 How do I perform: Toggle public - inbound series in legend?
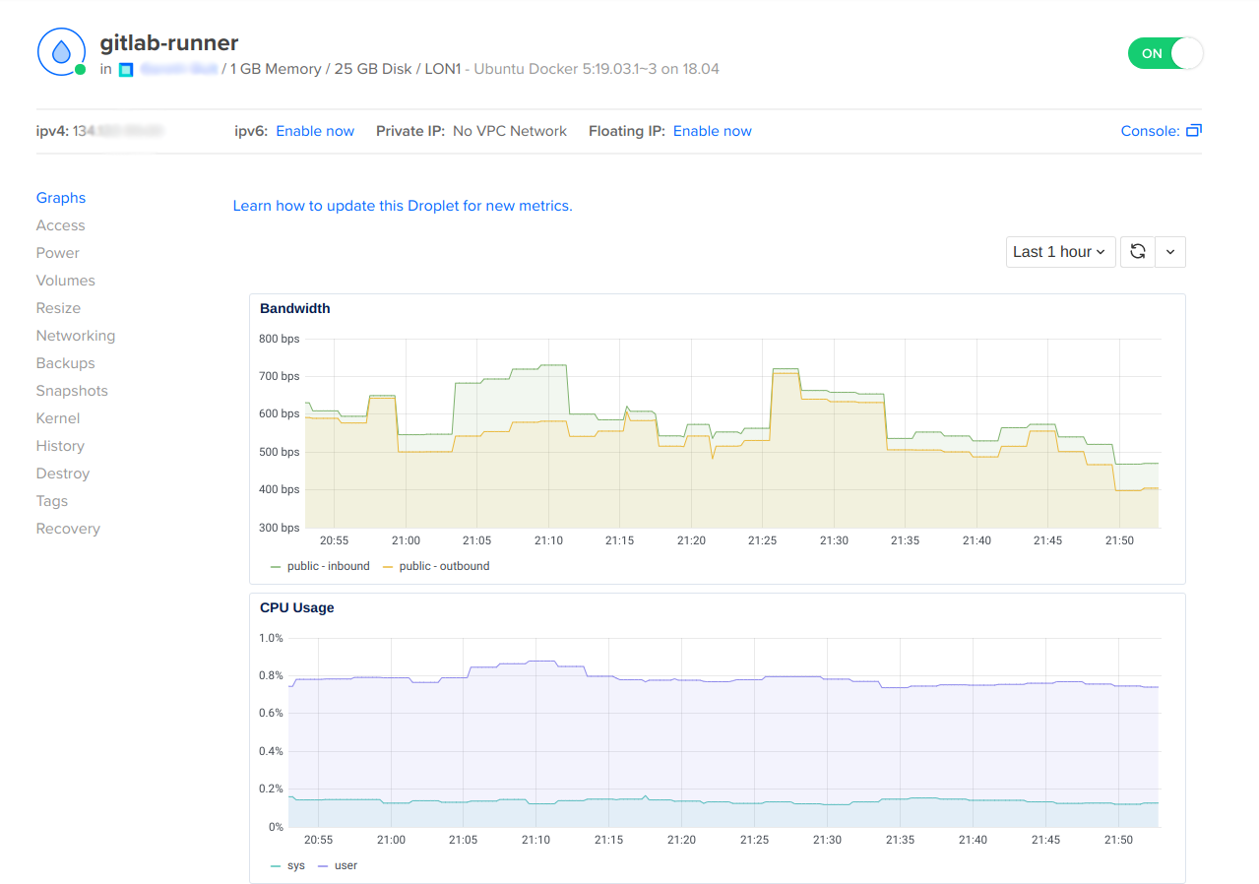[320, 566]
